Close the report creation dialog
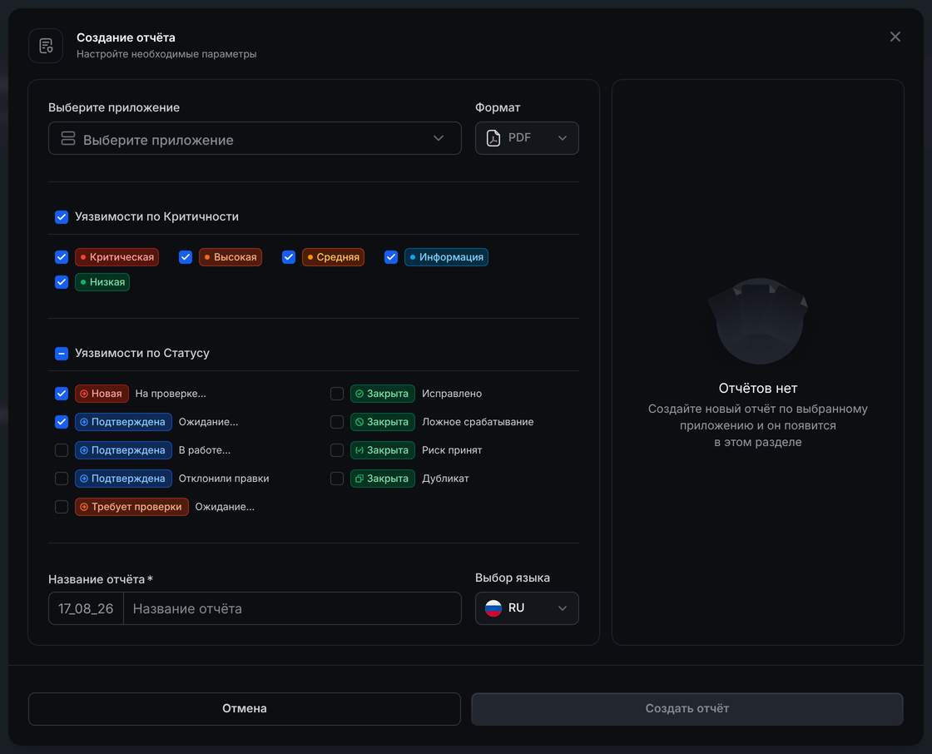 (x=895, y=37)
